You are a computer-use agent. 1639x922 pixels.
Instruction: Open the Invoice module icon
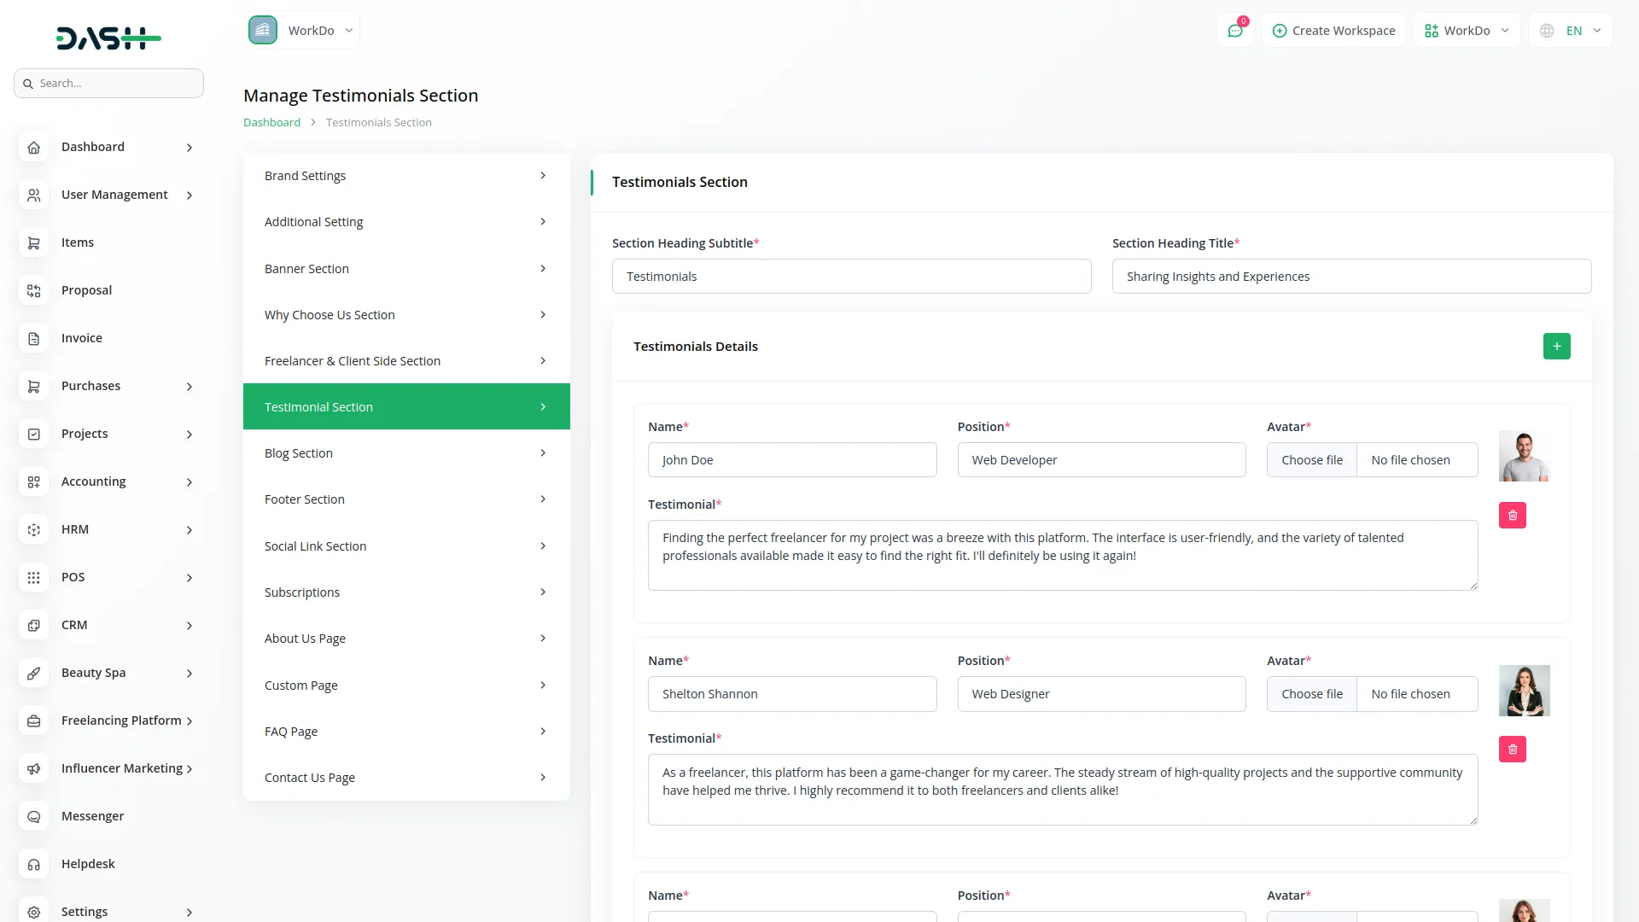click(33, 338)
